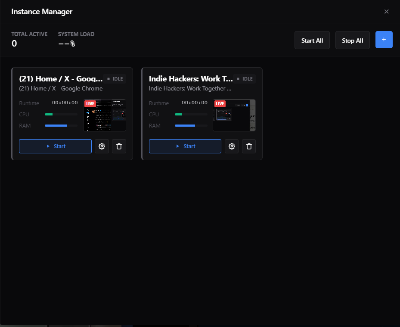The image size is (400, 327).
Task: Click the Home / X runtime 00:00:00
Action: tap(65, 103)
